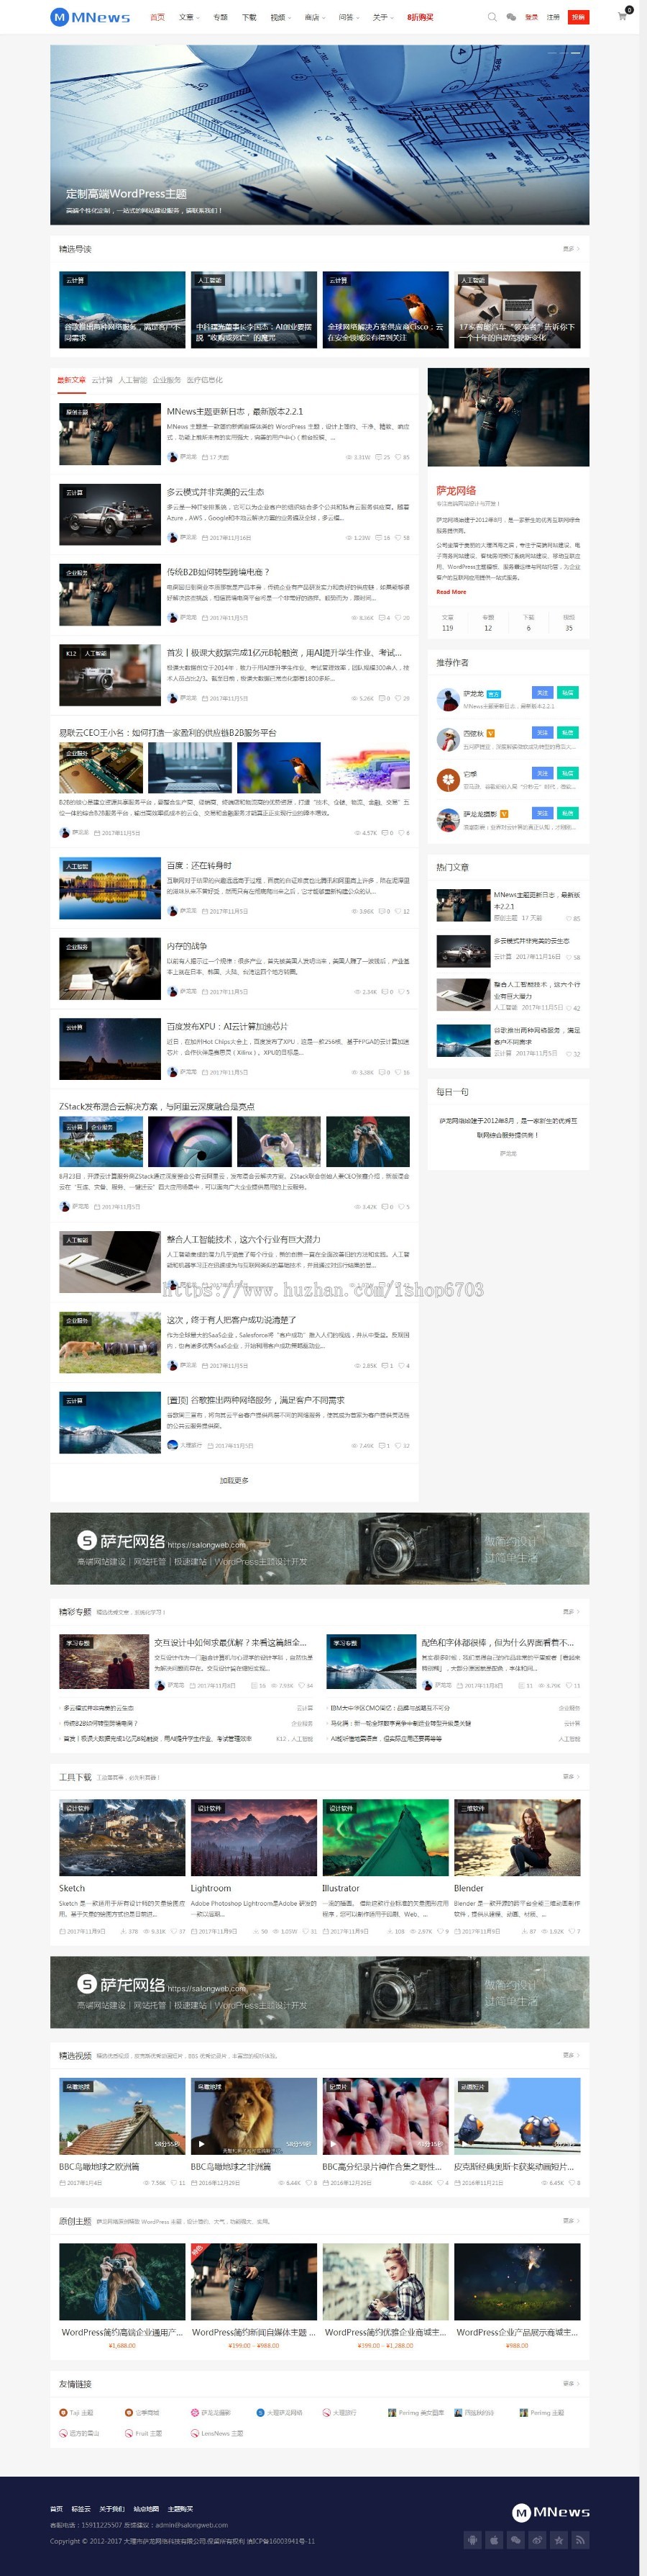
Task: Open 内存的战争 article title
Action: pyautogui.click(x=187, y=946)
